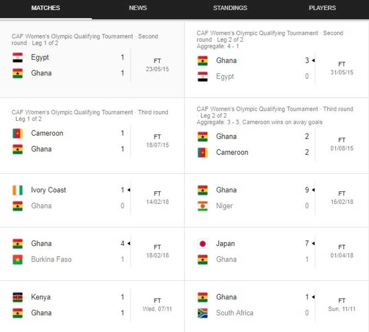Select the Niger flag icon
The image size is (369, 332).
pyautogui.click(x=202, y=206)
